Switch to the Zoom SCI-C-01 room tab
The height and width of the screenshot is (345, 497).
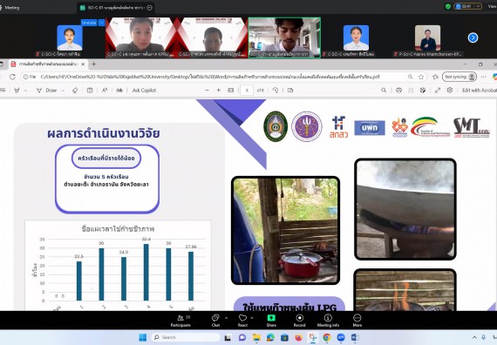(116, 8)
